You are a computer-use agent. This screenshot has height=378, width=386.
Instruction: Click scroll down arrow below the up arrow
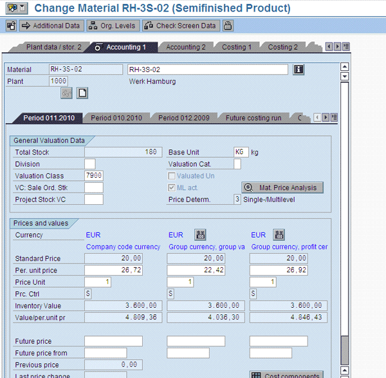pos(345,77)
